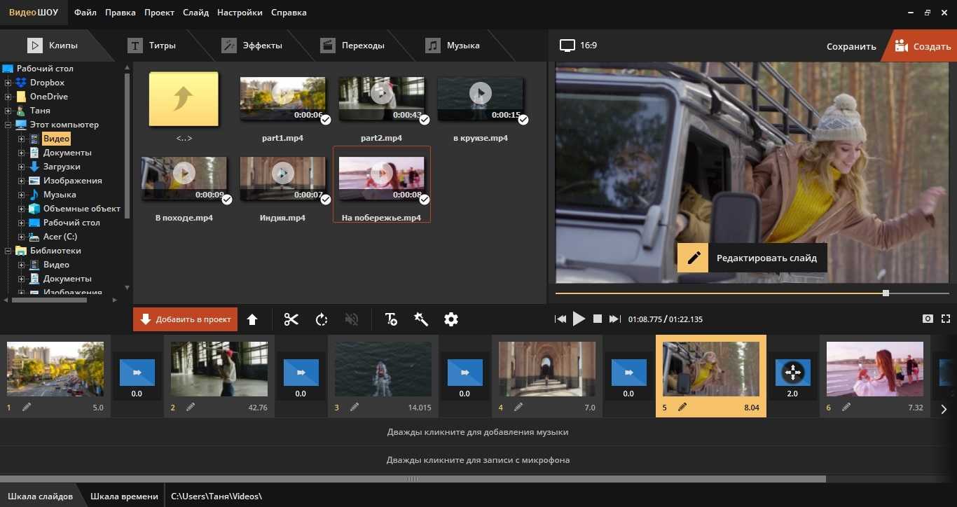
Task: Click the add text overlay icon
Action: [x=391, y=319]
